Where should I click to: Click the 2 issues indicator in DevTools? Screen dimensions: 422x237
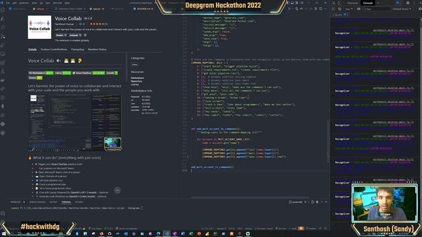(x=340, y=14)
